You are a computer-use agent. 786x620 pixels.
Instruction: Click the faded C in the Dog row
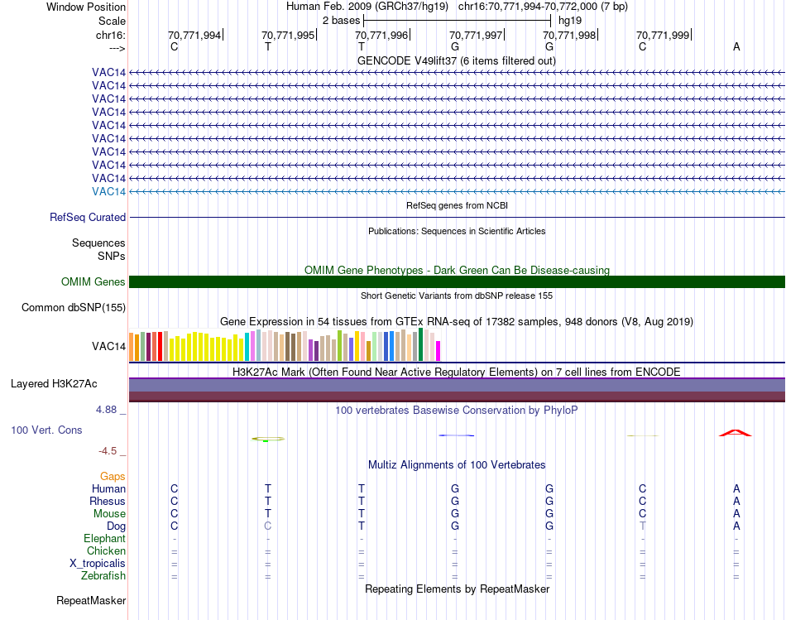[268, 526]
